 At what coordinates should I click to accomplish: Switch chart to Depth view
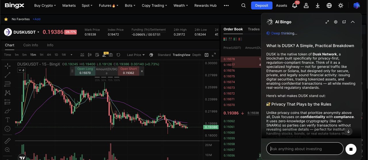(197, 55)
